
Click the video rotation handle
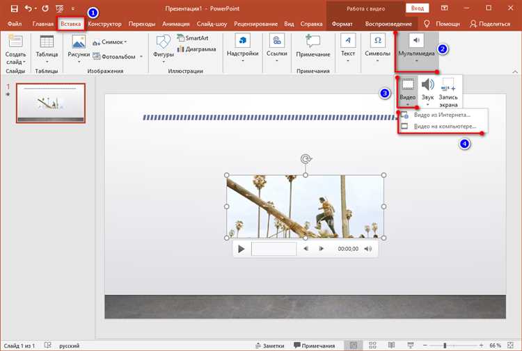306,159
